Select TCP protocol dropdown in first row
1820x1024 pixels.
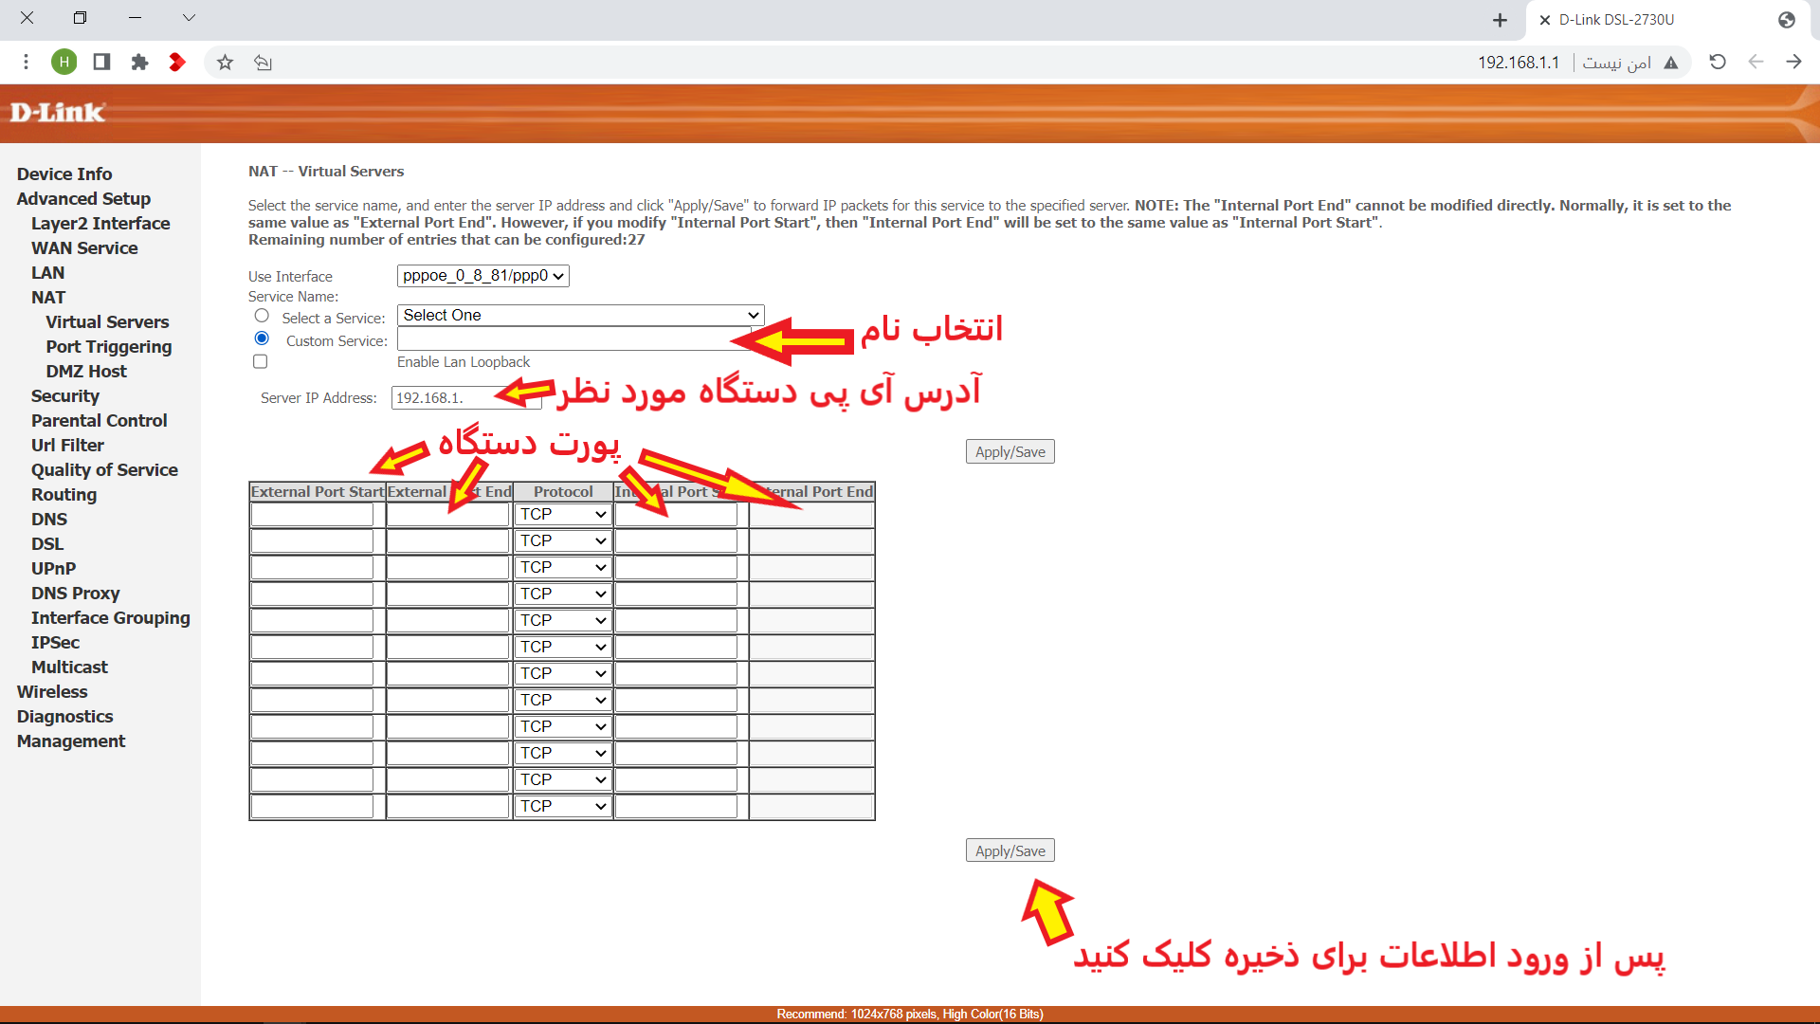(560, 513)
